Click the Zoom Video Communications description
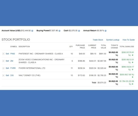 42,61
